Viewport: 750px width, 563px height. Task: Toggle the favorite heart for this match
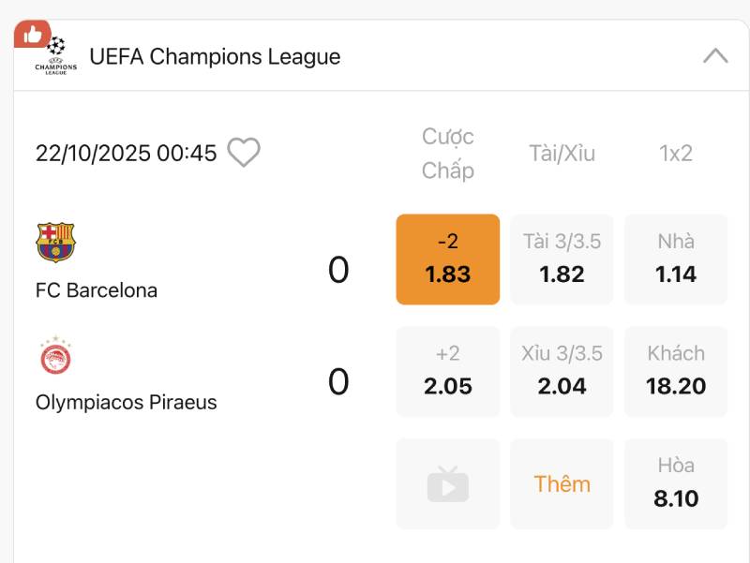(x=244, y=153)
